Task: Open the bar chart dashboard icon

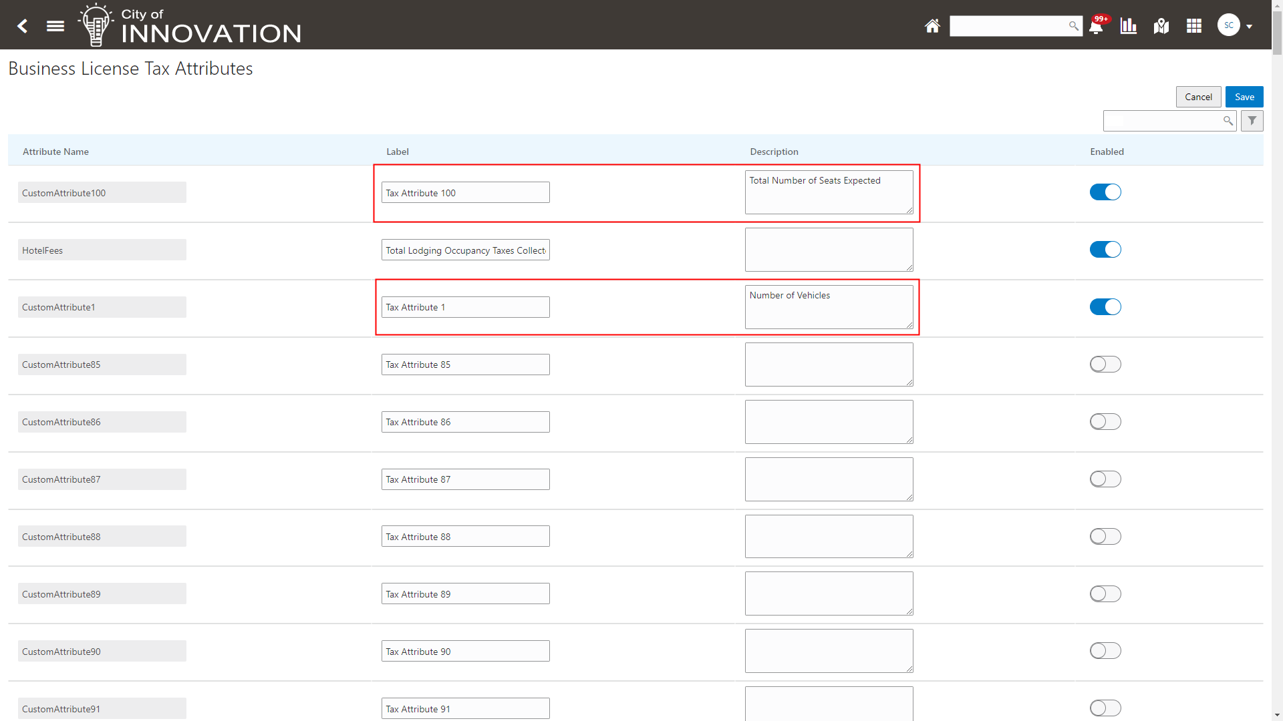Action: point(1129,26)
